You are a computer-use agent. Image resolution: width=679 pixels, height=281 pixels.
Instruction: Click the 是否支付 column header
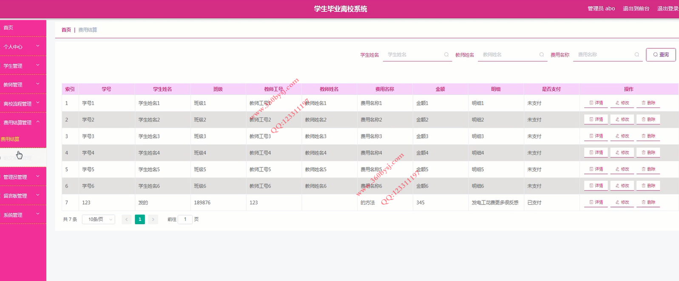click(x=551, y=89)
